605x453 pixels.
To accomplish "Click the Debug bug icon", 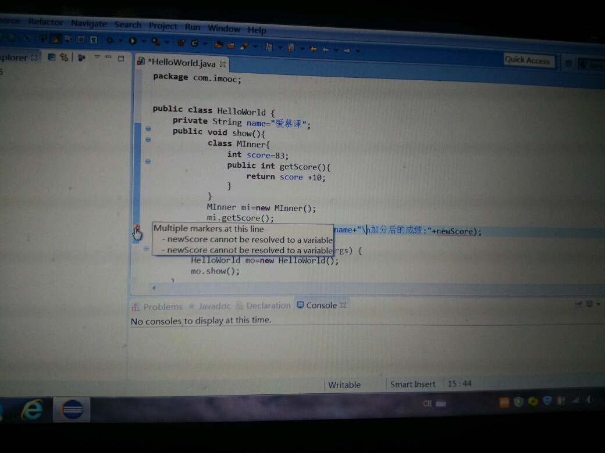I will (110, 40).
